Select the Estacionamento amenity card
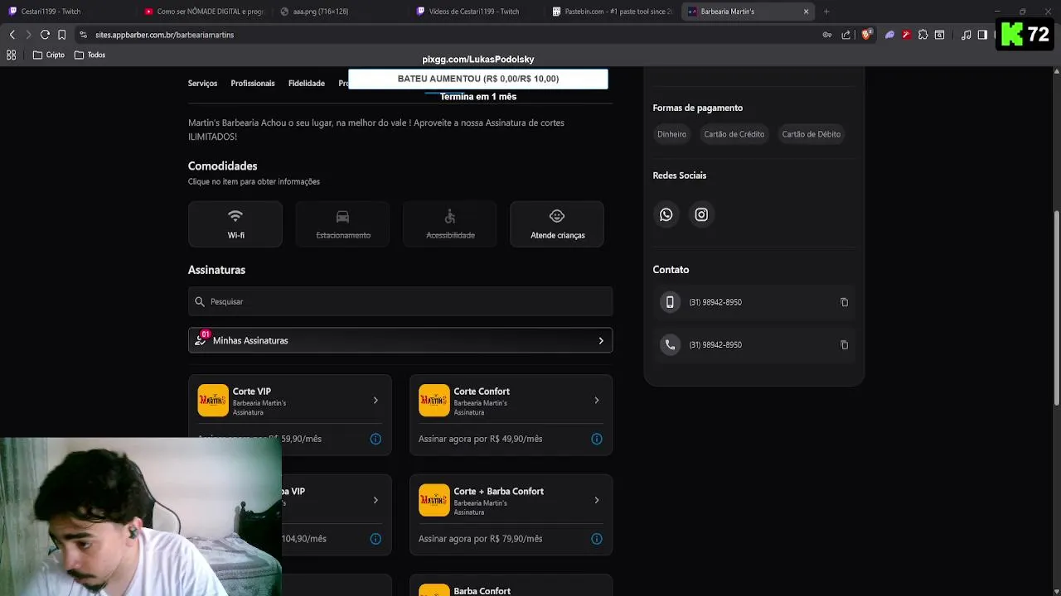 (x=342, y=223)
